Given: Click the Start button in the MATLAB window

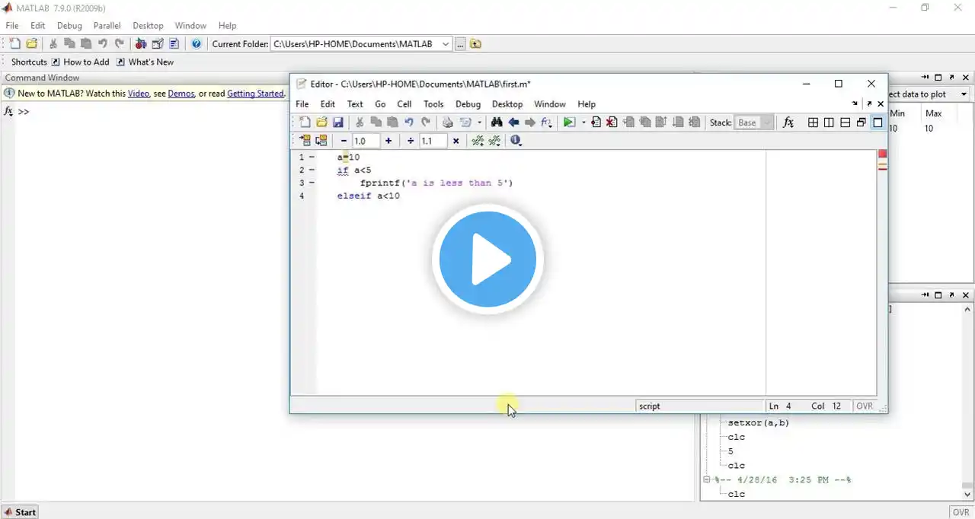Looking at the screenshot, I should (x=20, y=512).
